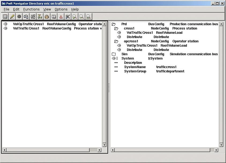The image size is (226, 163).
Task: Select the VolTrafficCross1 row in left pane
Action: click(52, 28)
